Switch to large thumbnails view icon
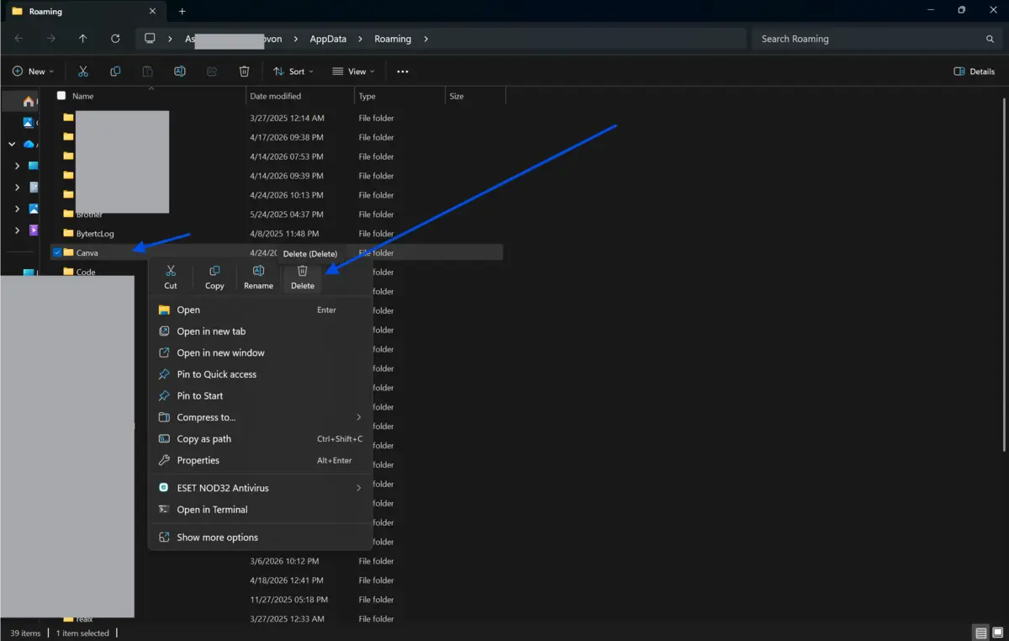This screenshot has height=641, width=1009. 998,633
